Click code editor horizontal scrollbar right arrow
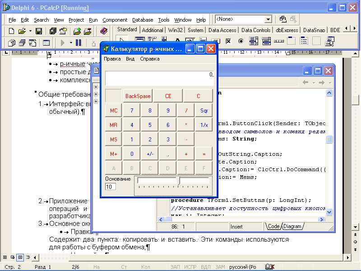 click(x=321, y=220)
